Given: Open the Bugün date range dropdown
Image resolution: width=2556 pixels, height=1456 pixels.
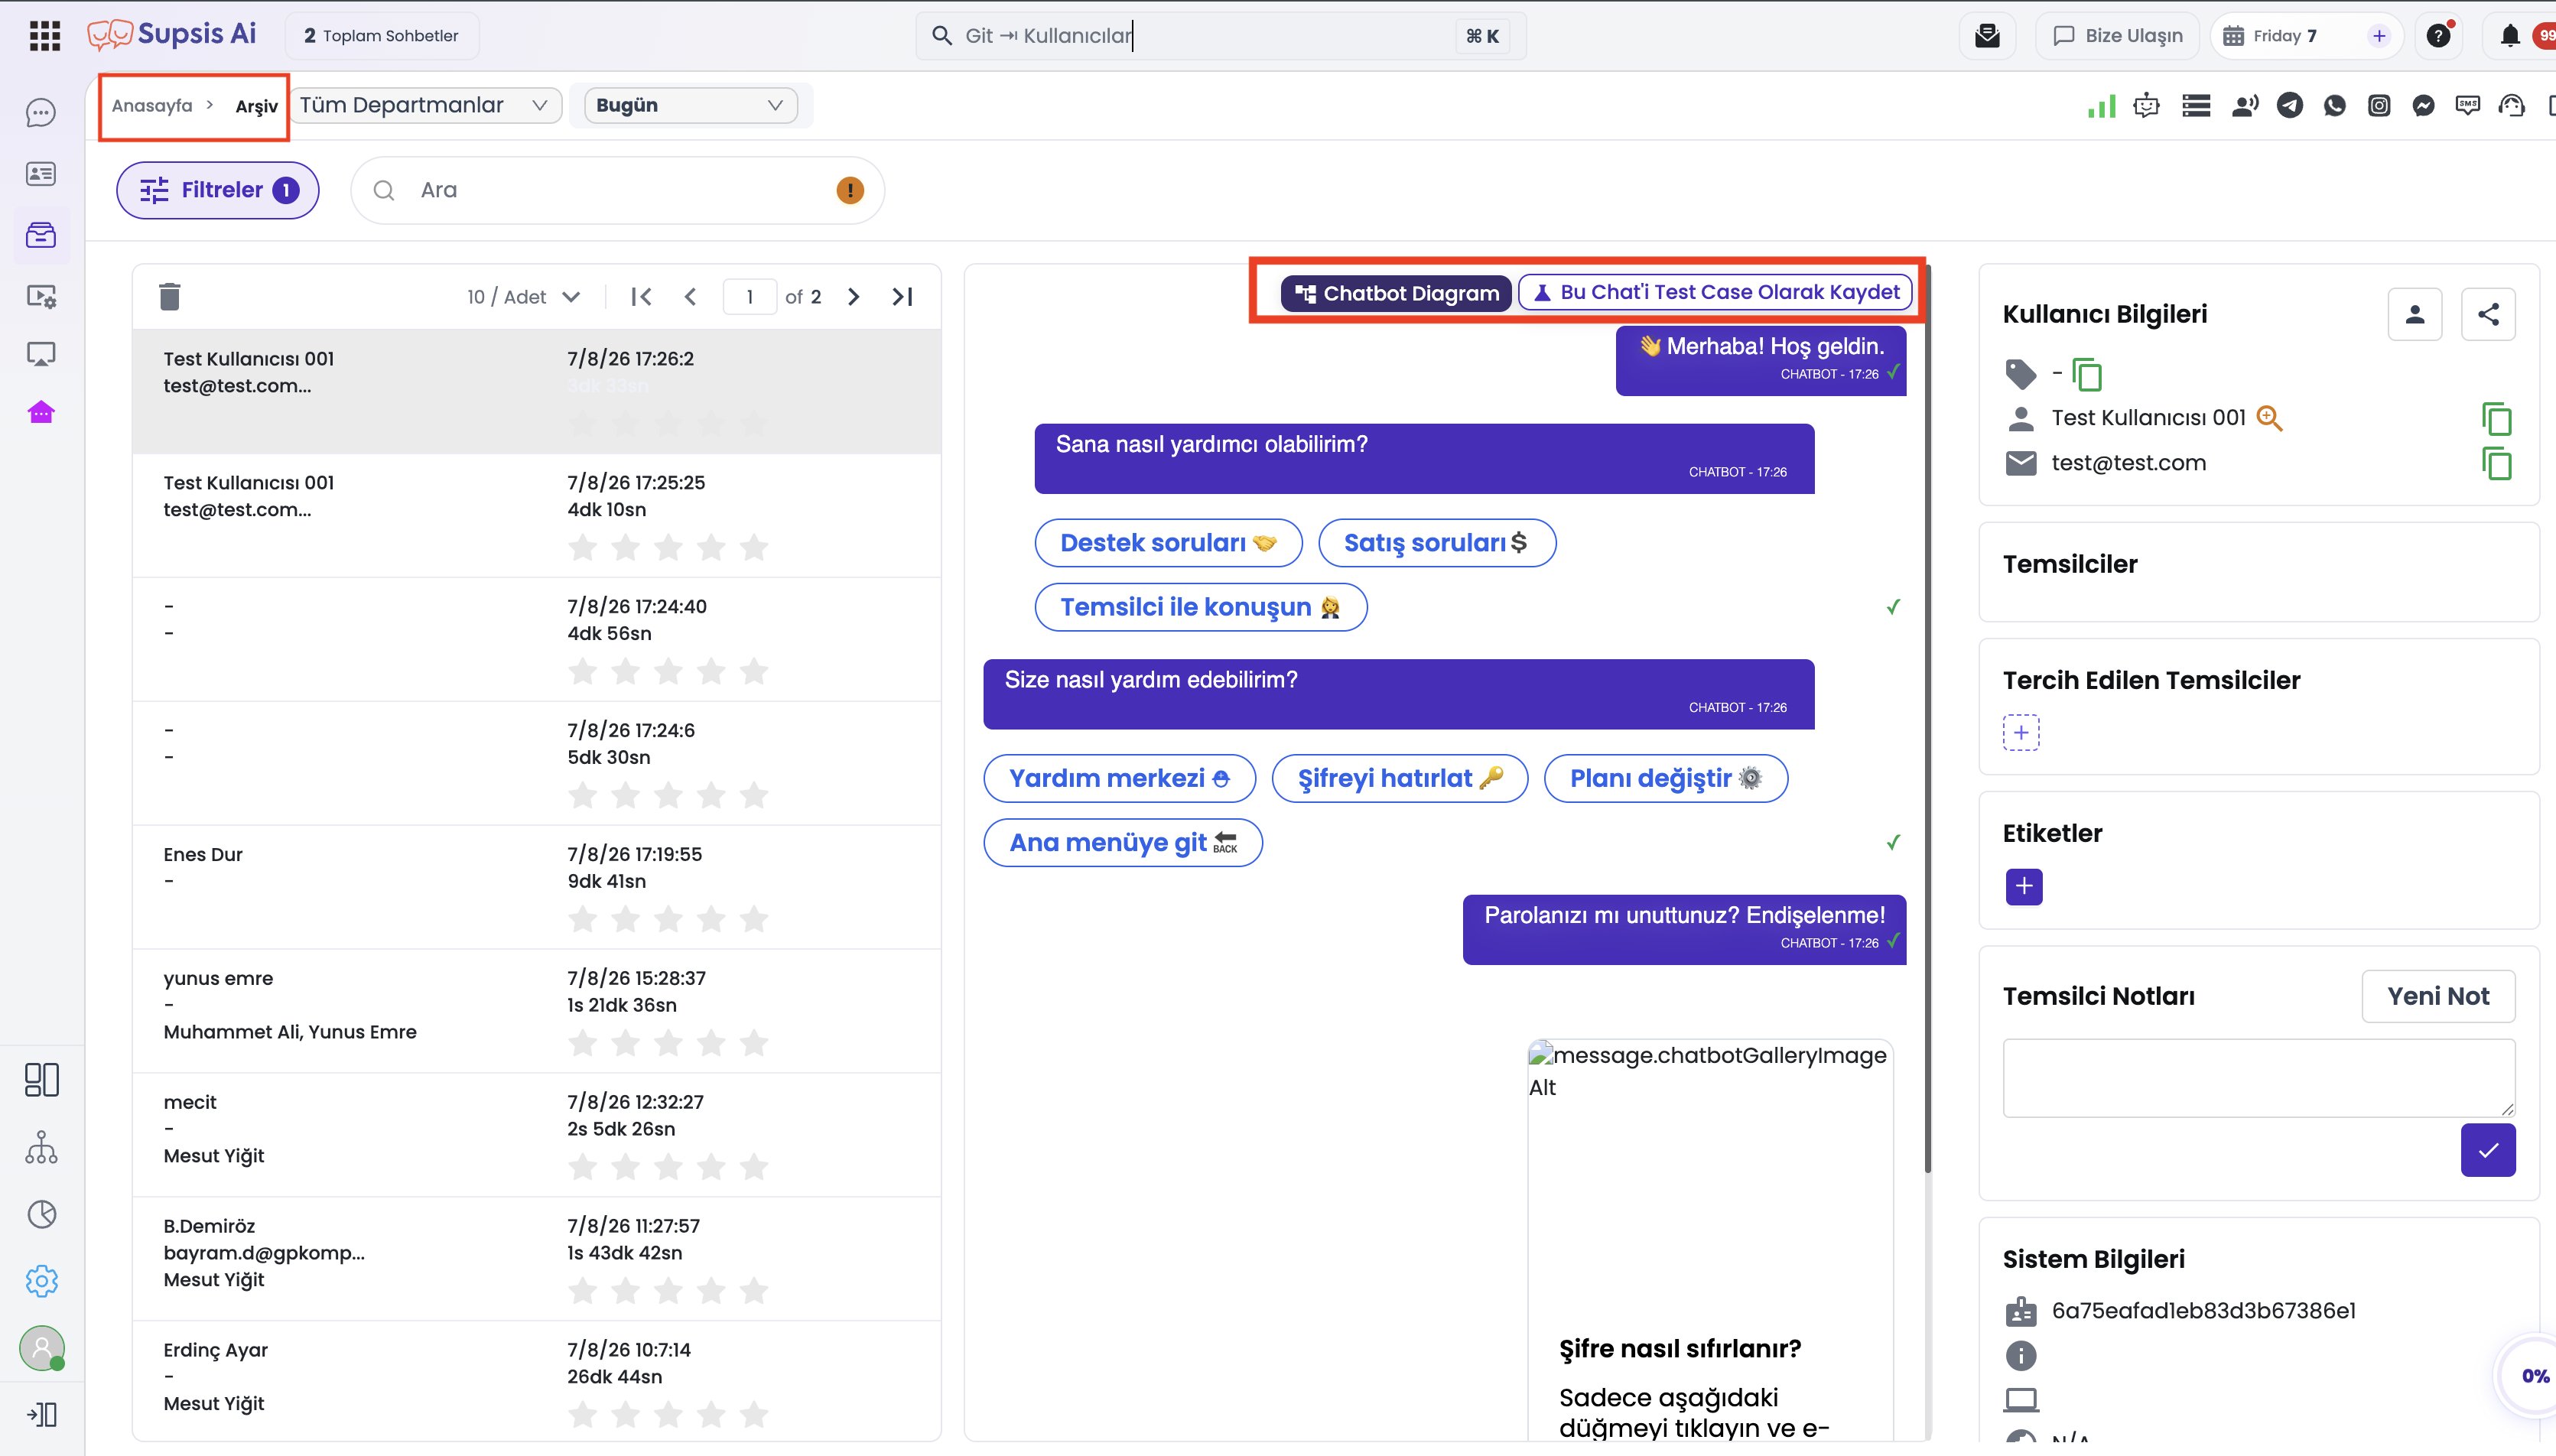Looking at the screenshot, I should pyautogui.click(x=690, y=105).
